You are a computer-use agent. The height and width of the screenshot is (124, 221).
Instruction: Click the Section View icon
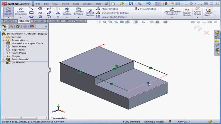122,22
